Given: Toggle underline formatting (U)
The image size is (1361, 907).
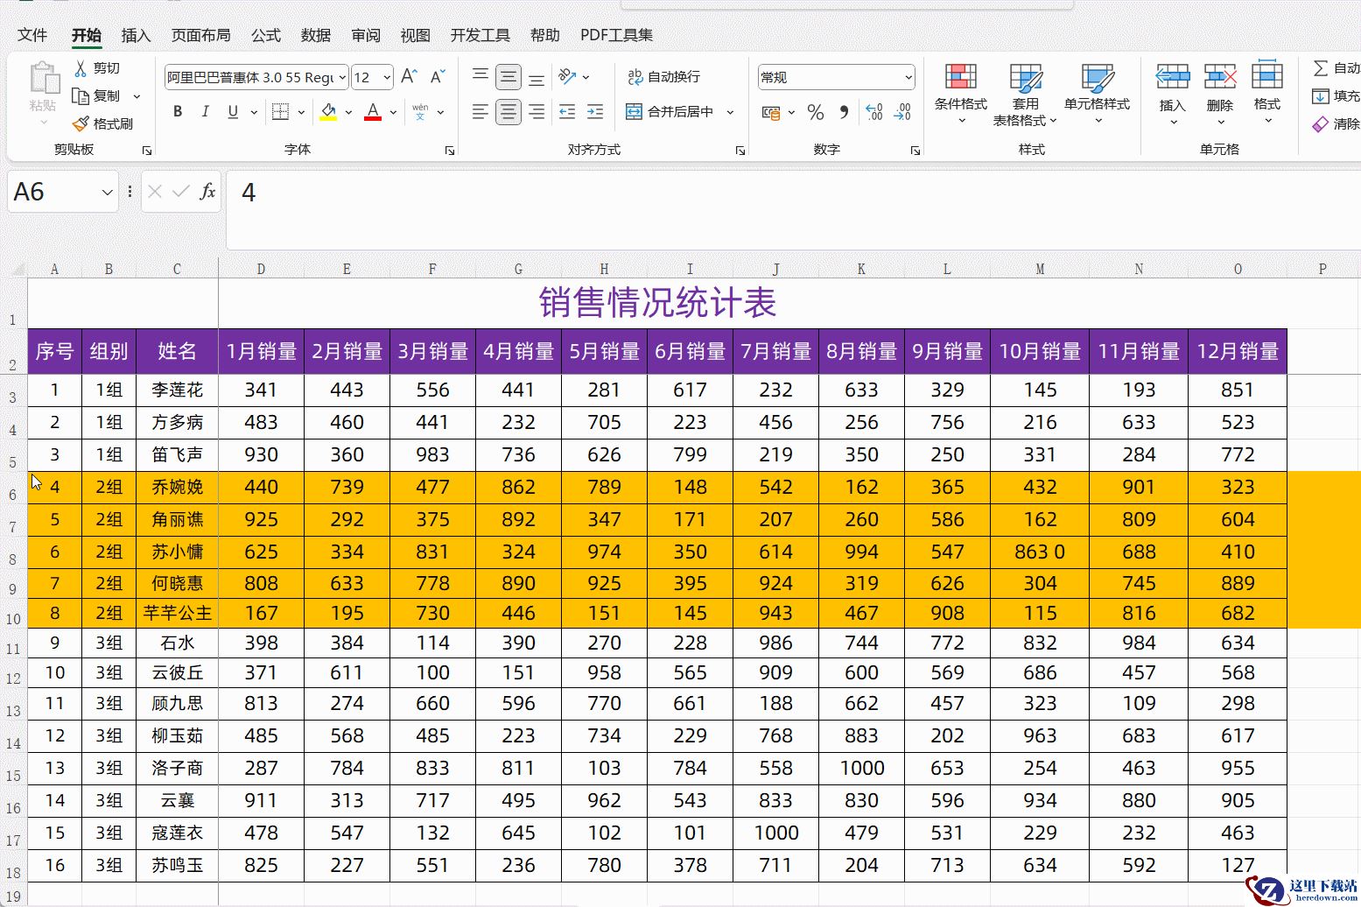Looking at the screenshot, I should (x=233, y=112).
